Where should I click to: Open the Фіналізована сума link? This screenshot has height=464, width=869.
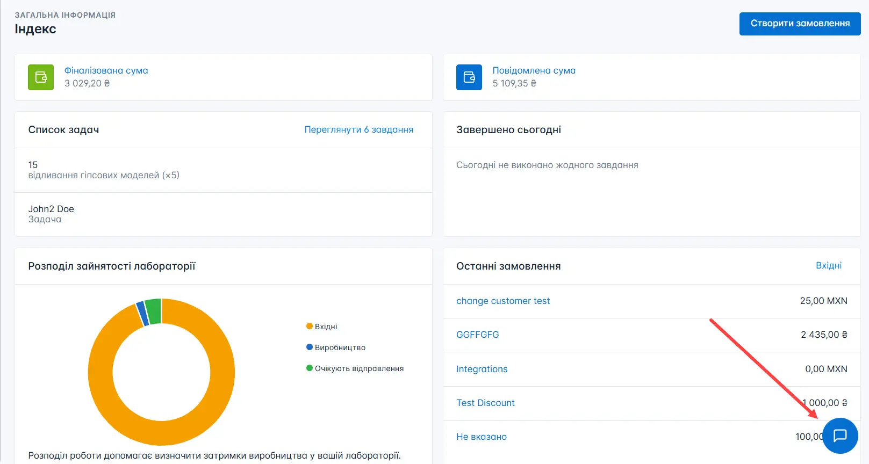click(x=106, y=70)
